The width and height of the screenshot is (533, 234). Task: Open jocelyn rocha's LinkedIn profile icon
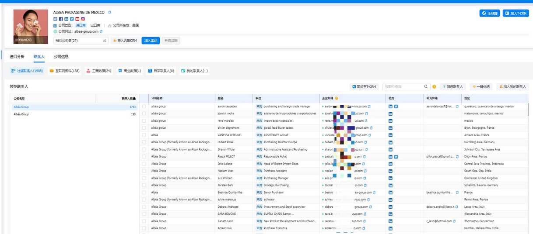[390, 114]
